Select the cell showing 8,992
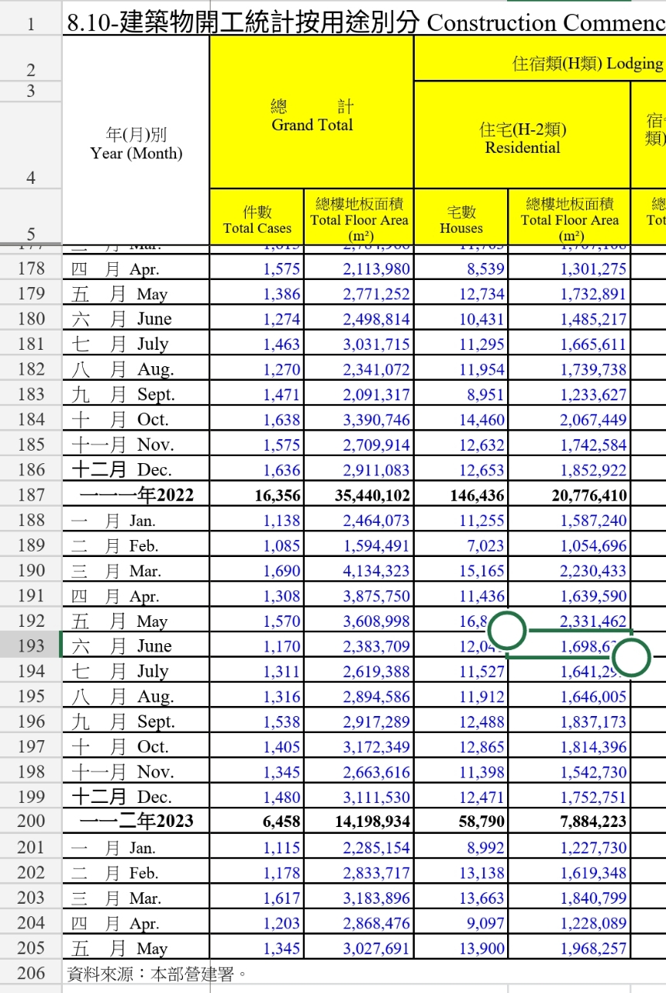This screenshot has width=666, height=993. tap(461, 847)
